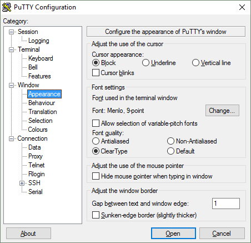The width and height of the screenshot is (251, 243).
Task: Choose Non-Antialiased font quality
Action: point(170,141)
